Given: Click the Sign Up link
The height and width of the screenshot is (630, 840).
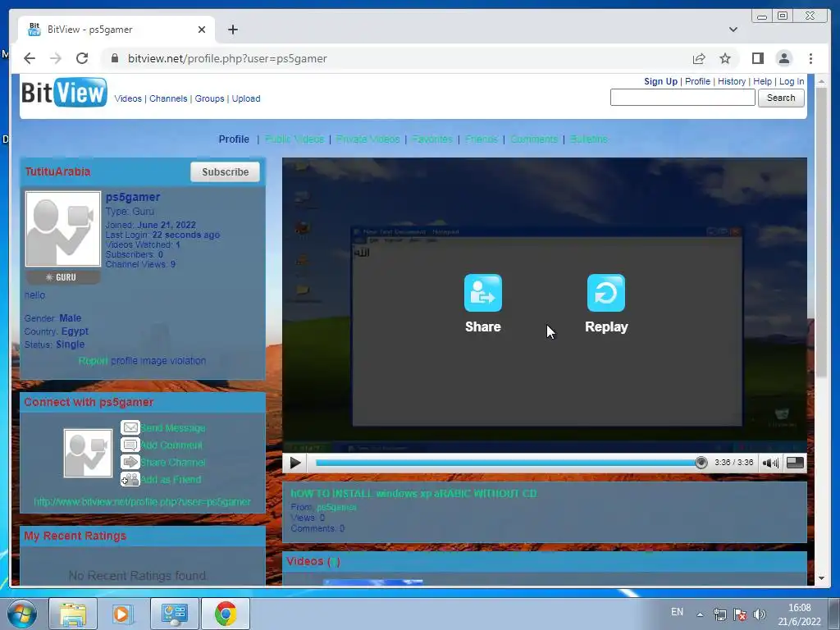Looking at the screenshot, I should [660, 81].
